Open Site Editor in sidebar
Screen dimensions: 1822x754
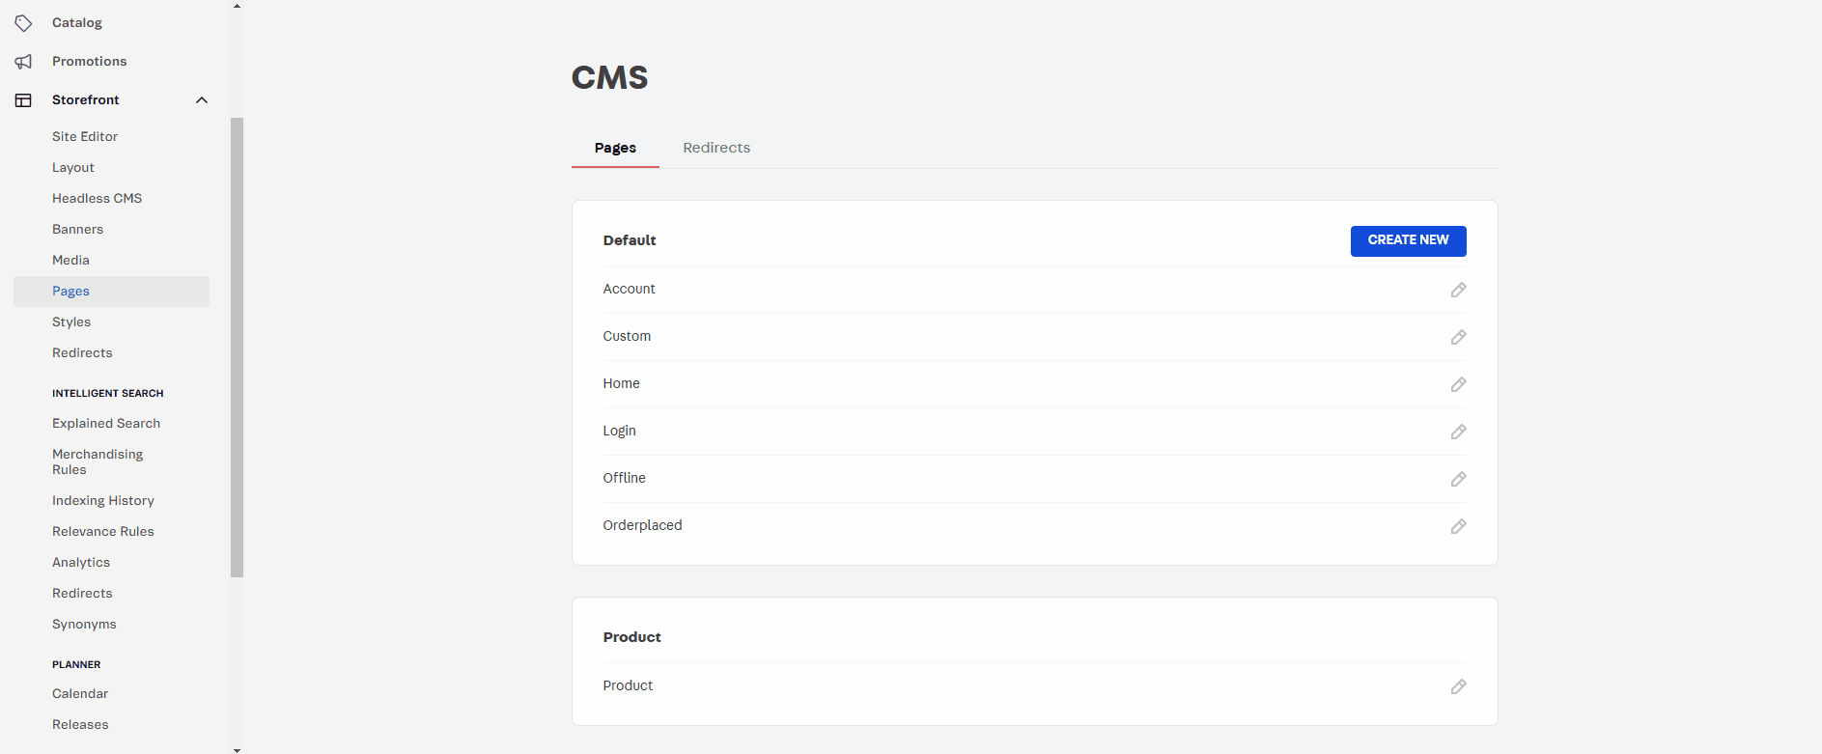pos(85,137)
